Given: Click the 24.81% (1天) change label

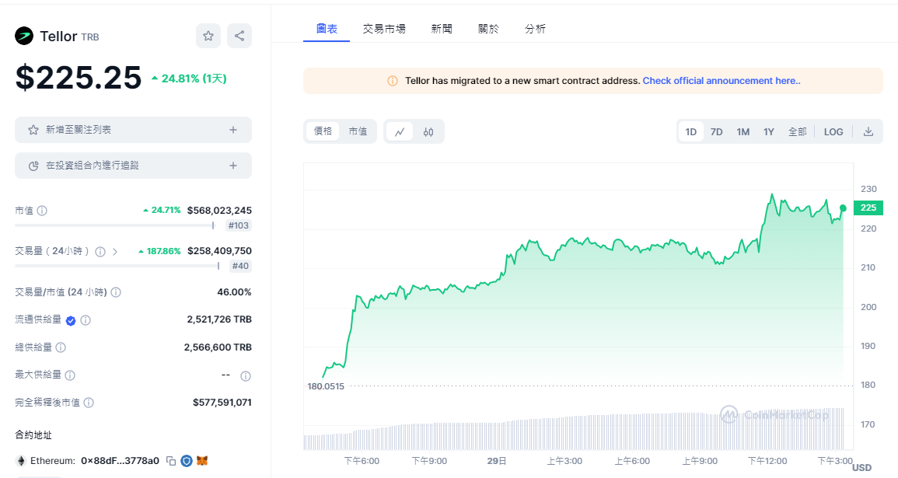Looking at the screenshot, I should [189, 79].
